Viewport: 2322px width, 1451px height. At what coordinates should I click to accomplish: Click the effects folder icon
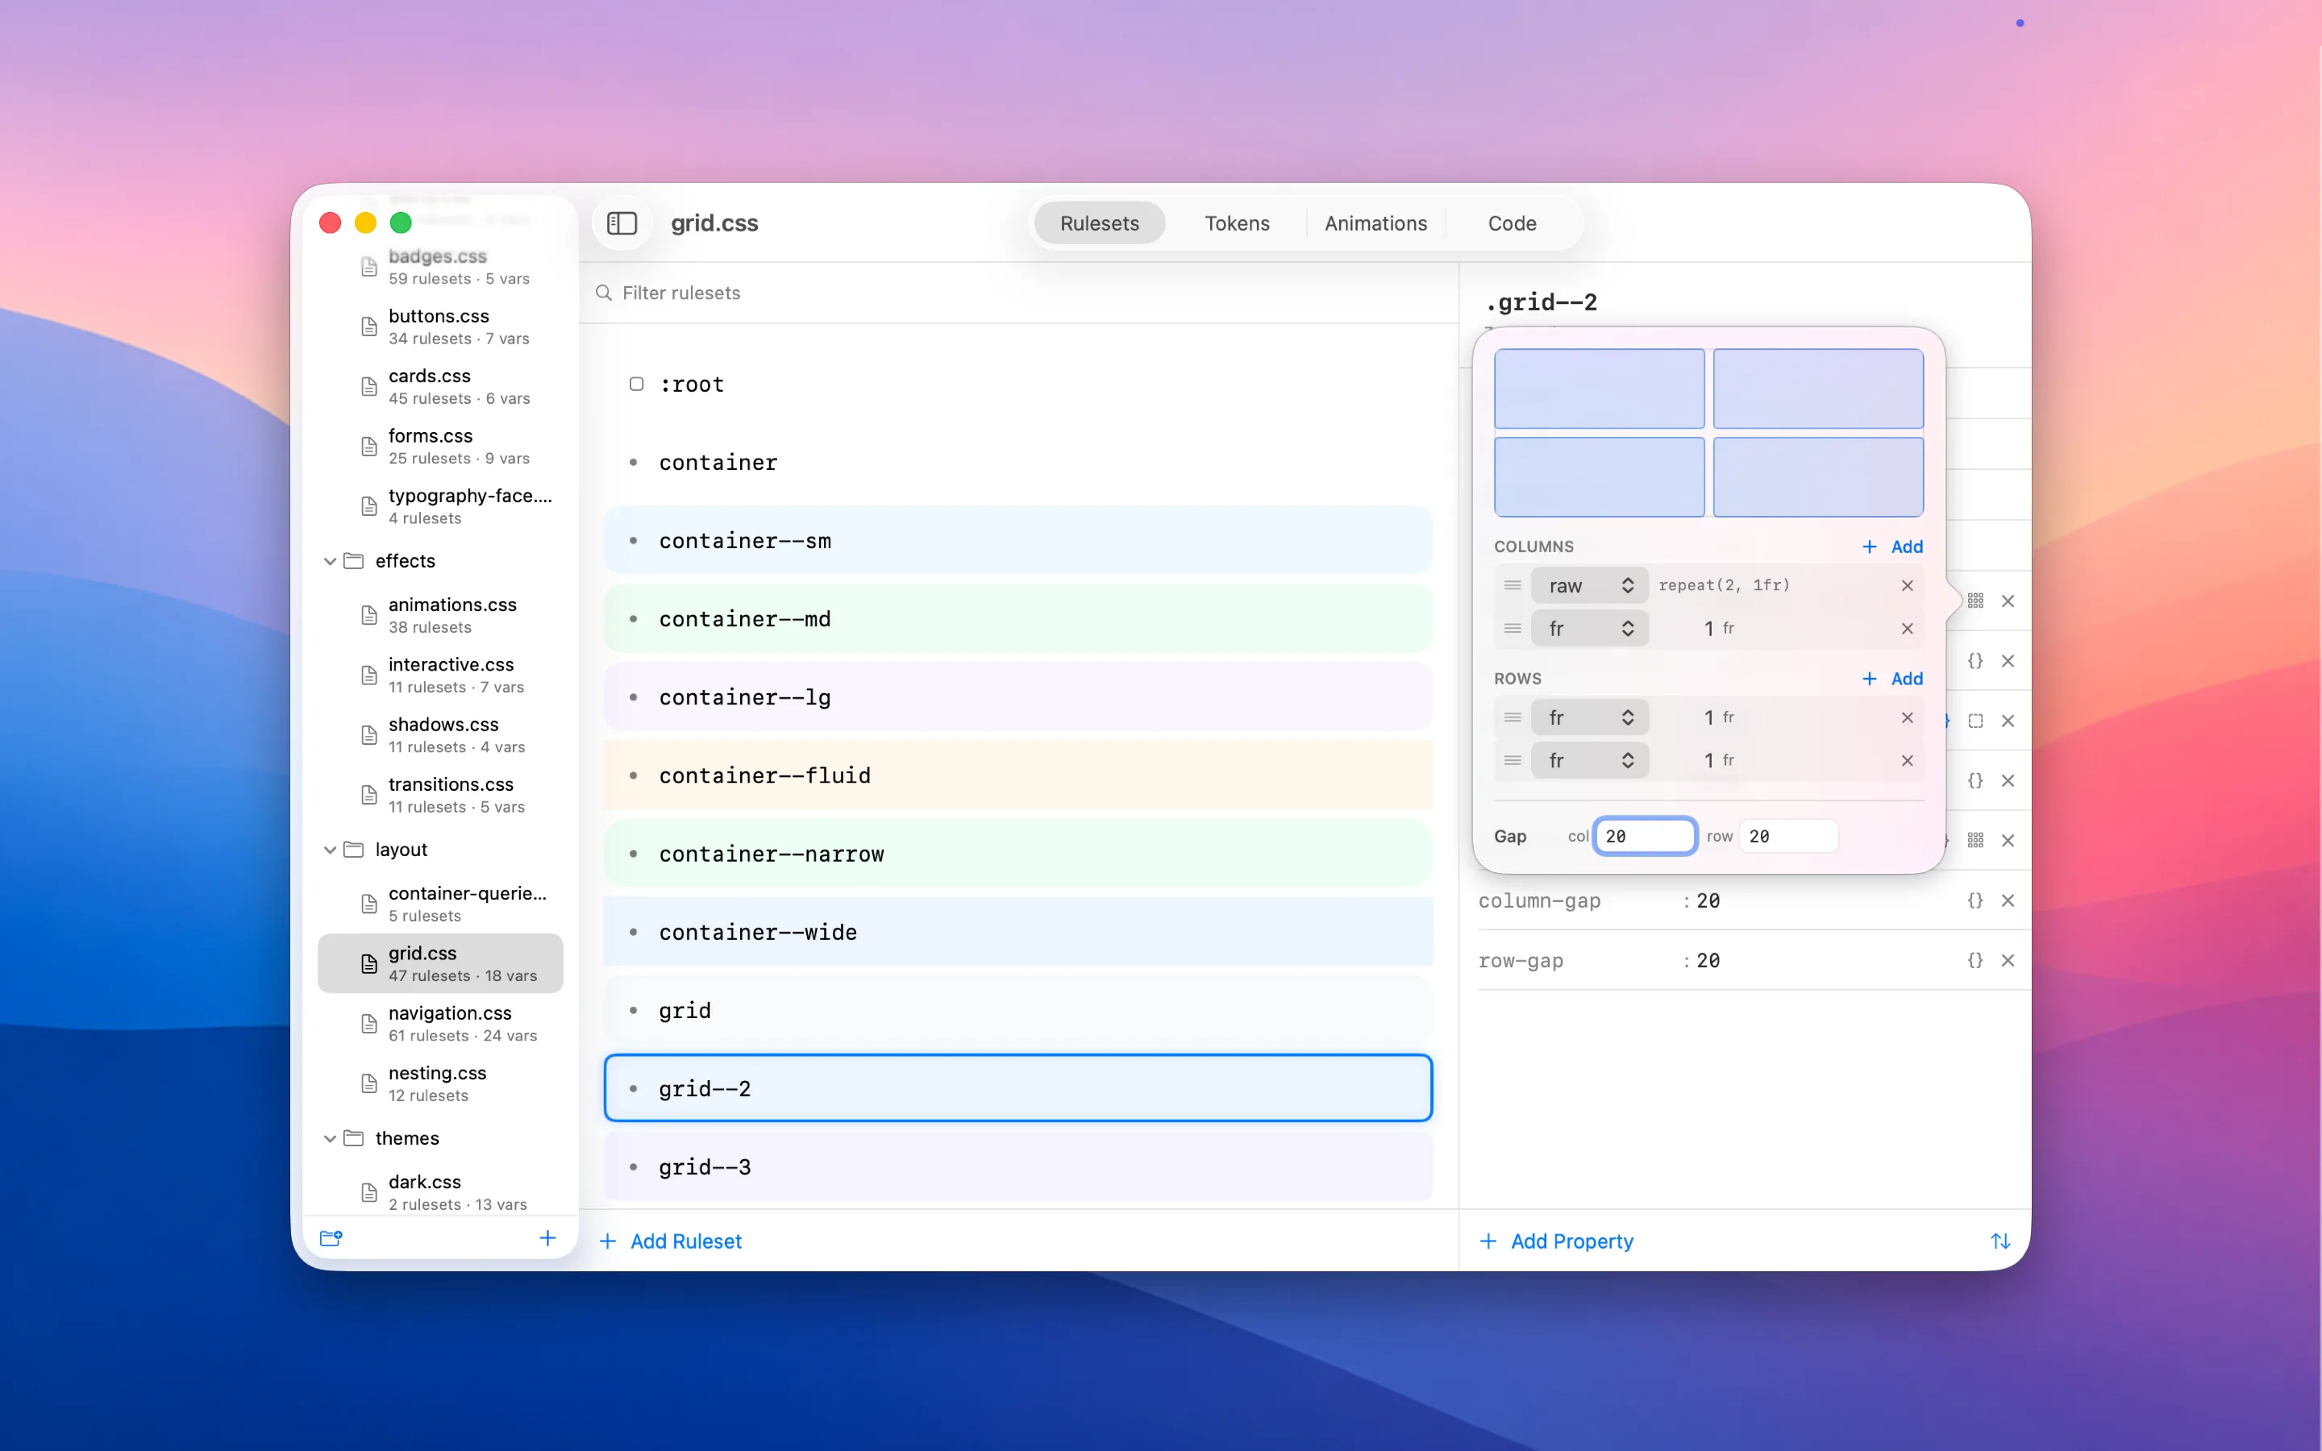coord(354,560)
